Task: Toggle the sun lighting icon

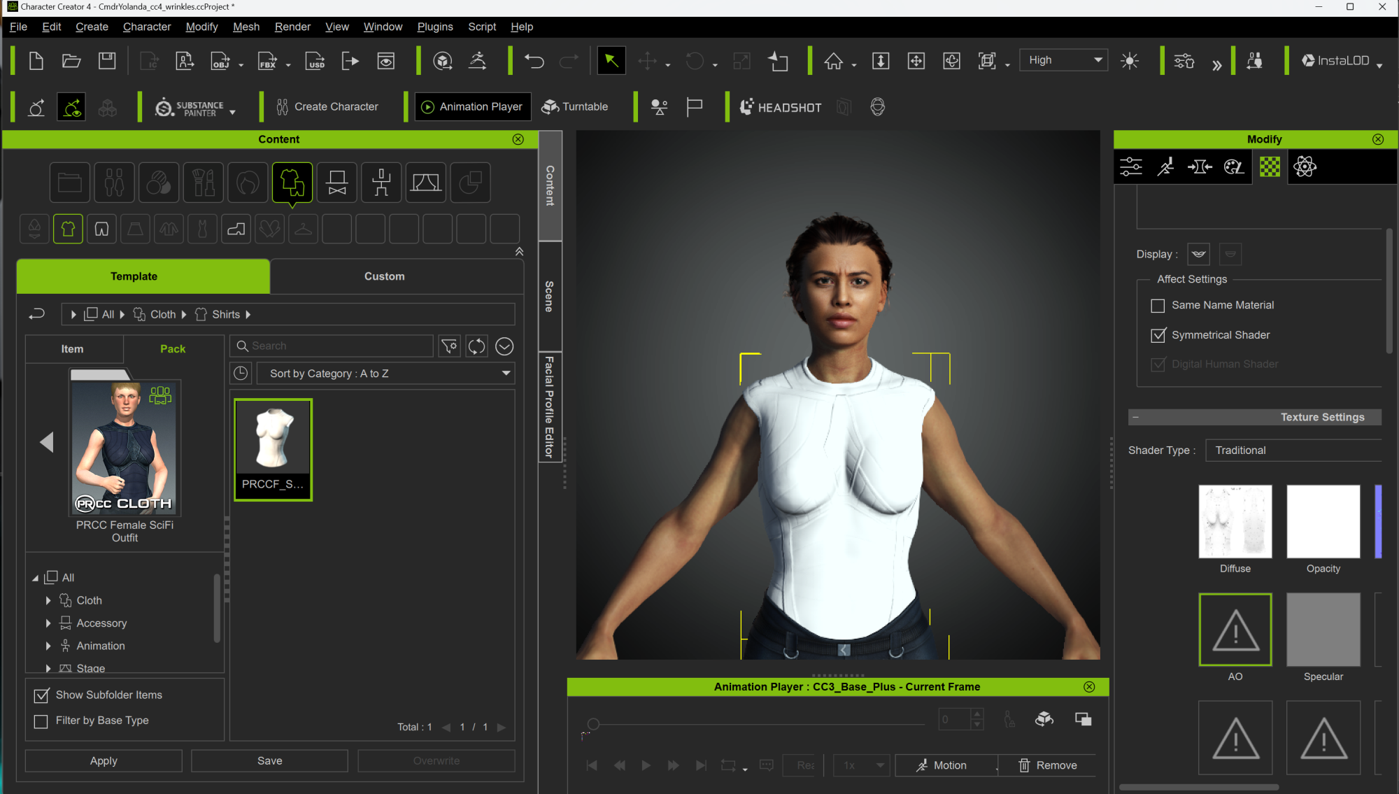Action: (1130, 61)
